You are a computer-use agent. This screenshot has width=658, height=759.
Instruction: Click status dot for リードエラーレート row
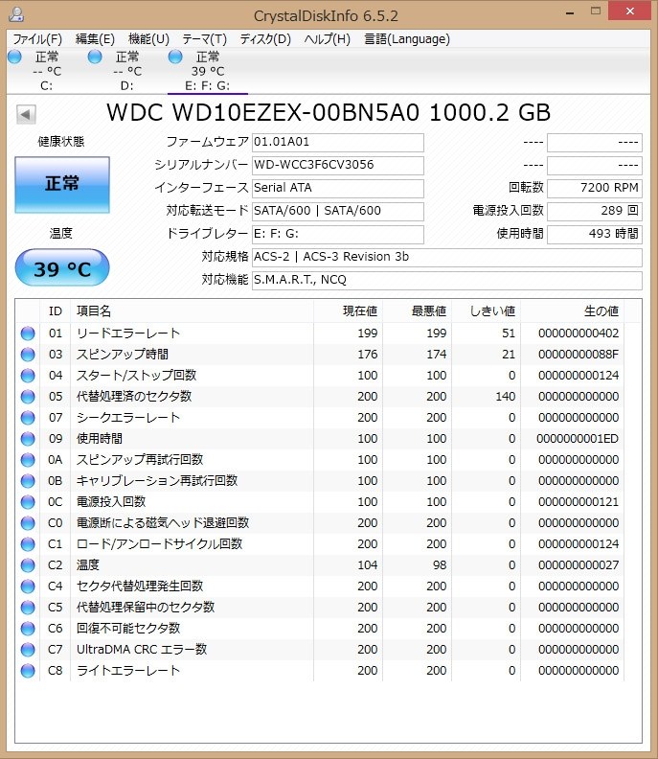click(28, 333)
